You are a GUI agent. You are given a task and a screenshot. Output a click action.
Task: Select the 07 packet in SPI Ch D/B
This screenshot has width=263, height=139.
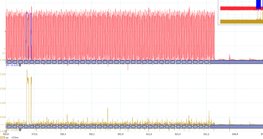pos(26,127)
